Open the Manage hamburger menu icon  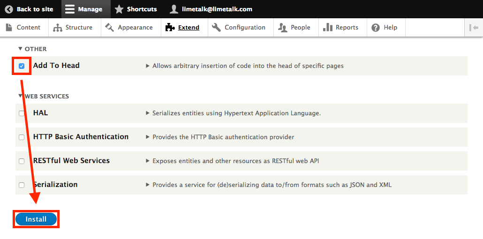tap(70, 9)
